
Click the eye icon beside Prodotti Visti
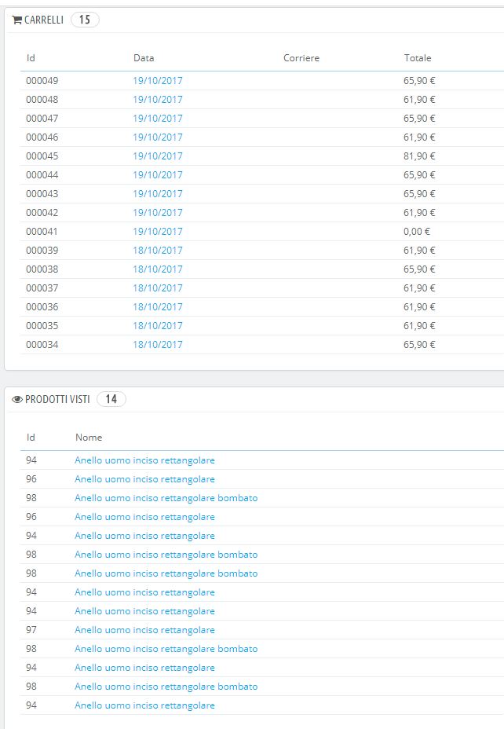[17, 399]
